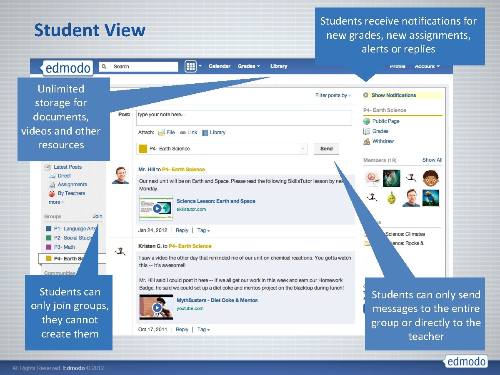Click the Edmodo logo in the header
Viewport: 500px width, 375px height.
(66, 67)
